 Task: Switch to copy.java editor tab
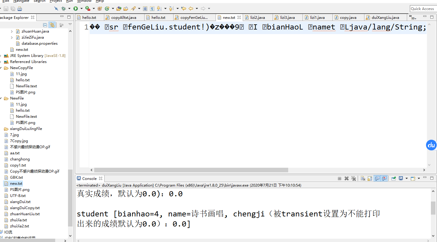(x=348, y=18)
